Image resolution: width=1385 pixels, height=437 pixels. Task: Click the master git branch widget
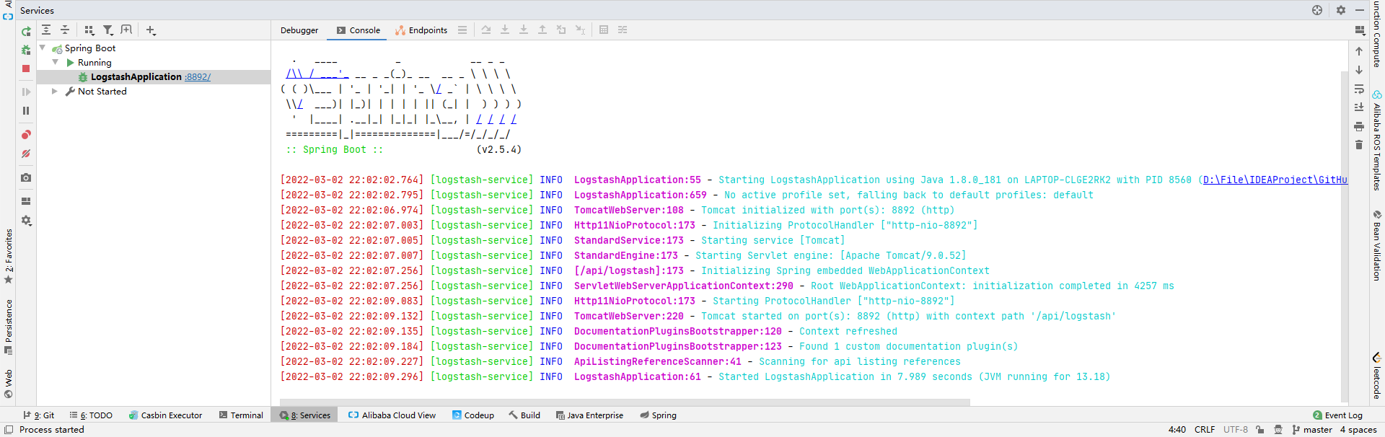[1312, 430]
